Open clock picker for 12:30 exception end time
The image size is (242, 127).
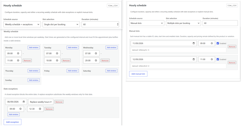40,109
